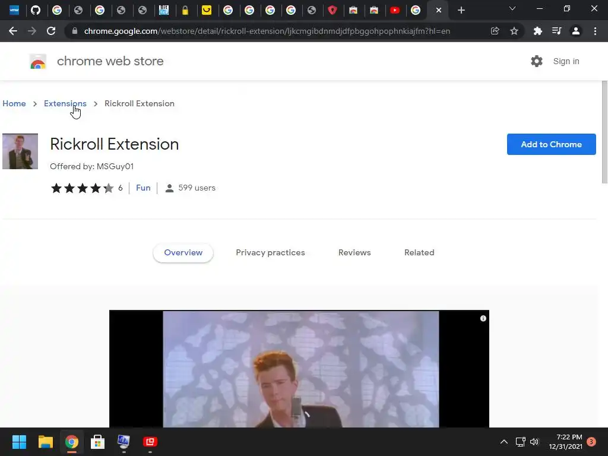
Task: Close the current browser tab
Action: [439, 10]
